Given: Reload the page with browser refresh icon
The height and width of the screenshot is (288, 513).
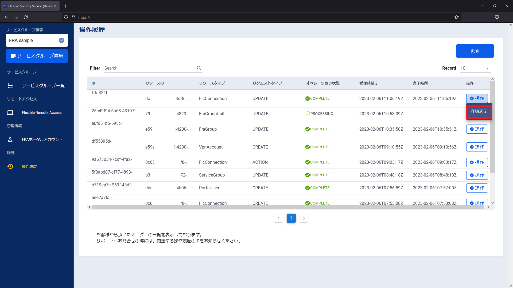Looking at the screenshot, I should pos(26,17).
